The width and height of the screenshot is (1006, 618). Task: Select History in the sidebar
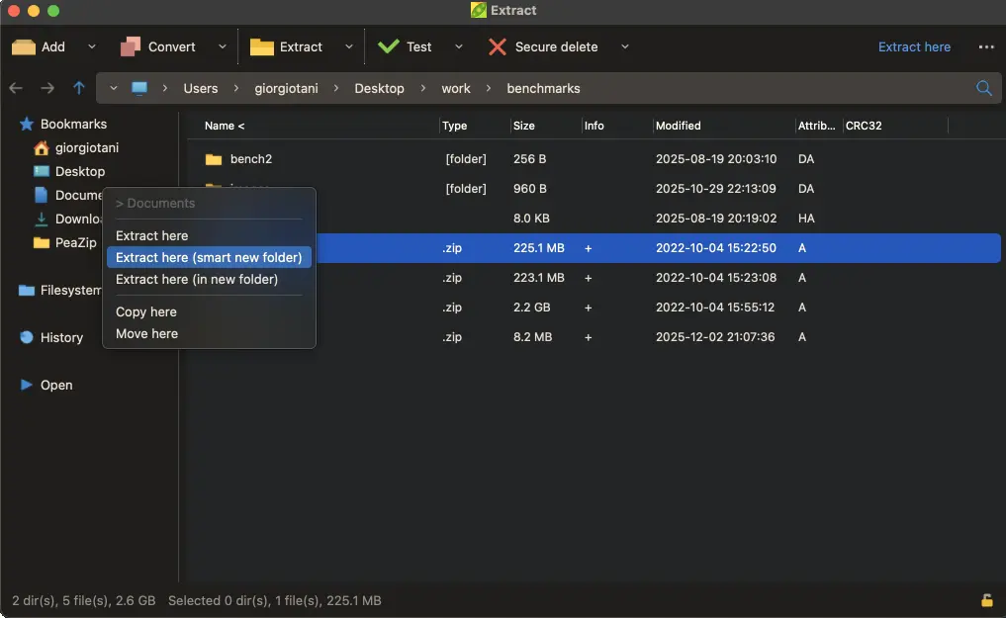pyautogui.click(x=61, y=337)
